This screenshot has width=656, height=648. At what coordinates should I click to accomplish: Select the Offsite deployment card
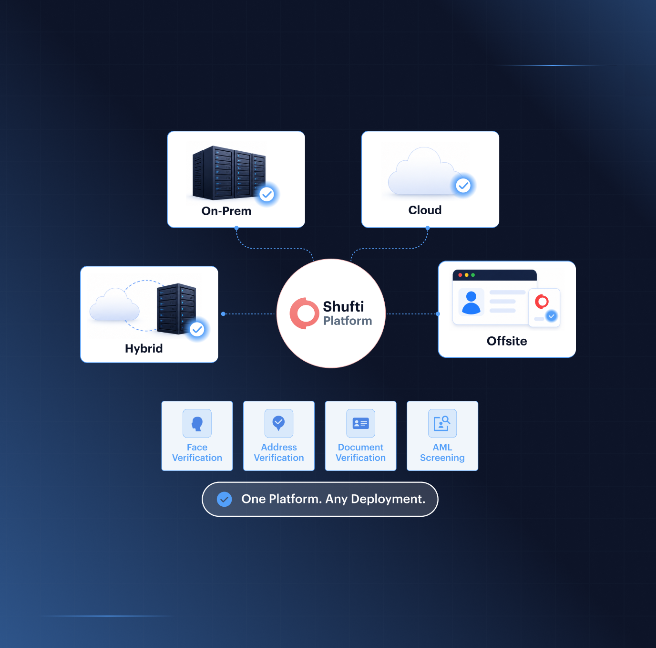tap(507, 309)
